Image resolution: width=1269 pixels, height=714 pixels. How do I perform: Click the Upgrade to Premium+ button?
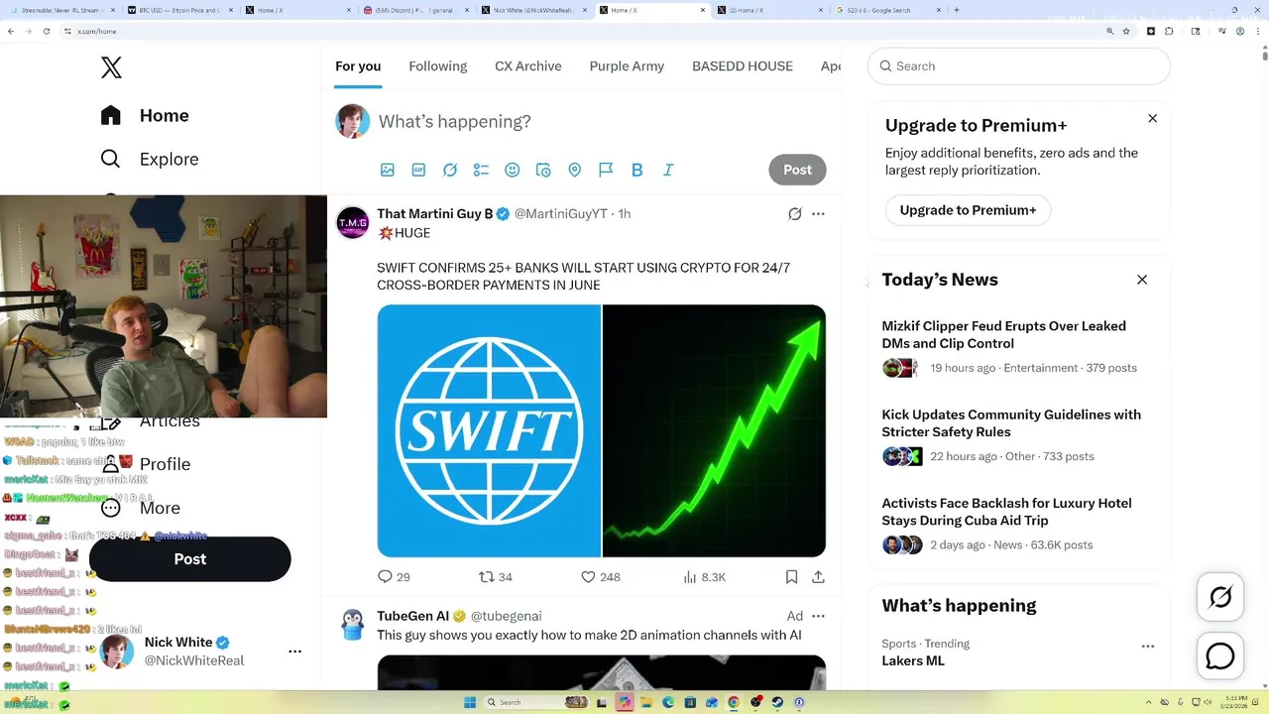[x=968, y=210]
